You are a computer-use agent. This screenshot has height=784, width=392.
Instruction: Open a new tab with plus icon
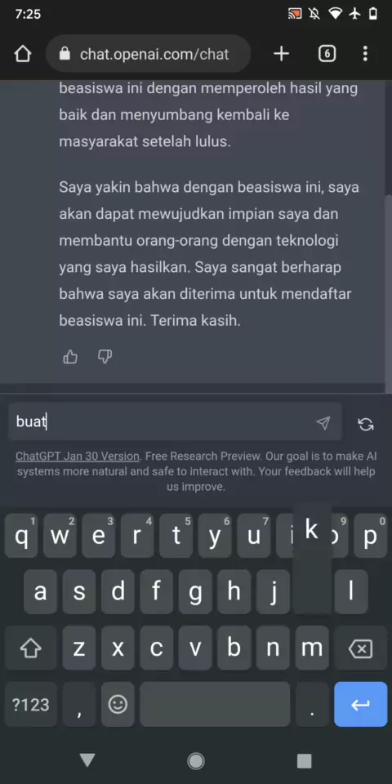tap(282, 54)
